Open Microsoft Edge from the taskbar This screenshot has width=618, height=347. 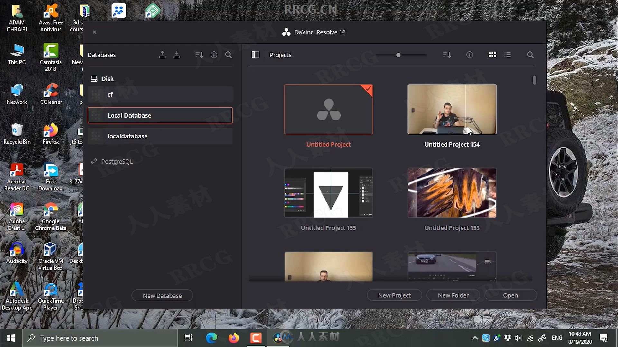coord(211,338)
